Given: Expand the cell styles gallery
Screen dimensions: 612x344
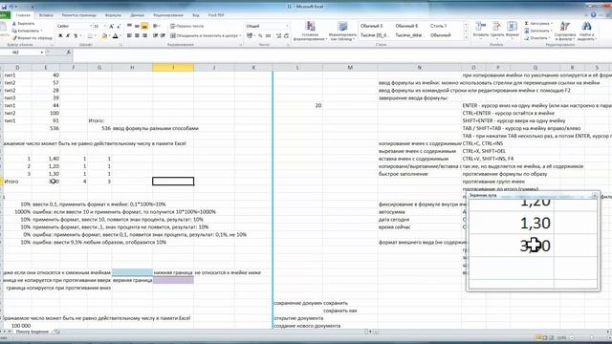Looking at the screenshot, I should [x=466, y=38].
